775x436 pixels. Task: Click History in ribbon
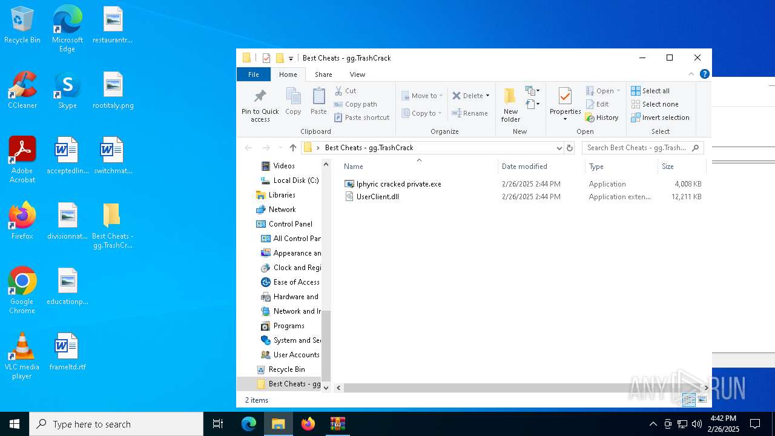(602, 117)
